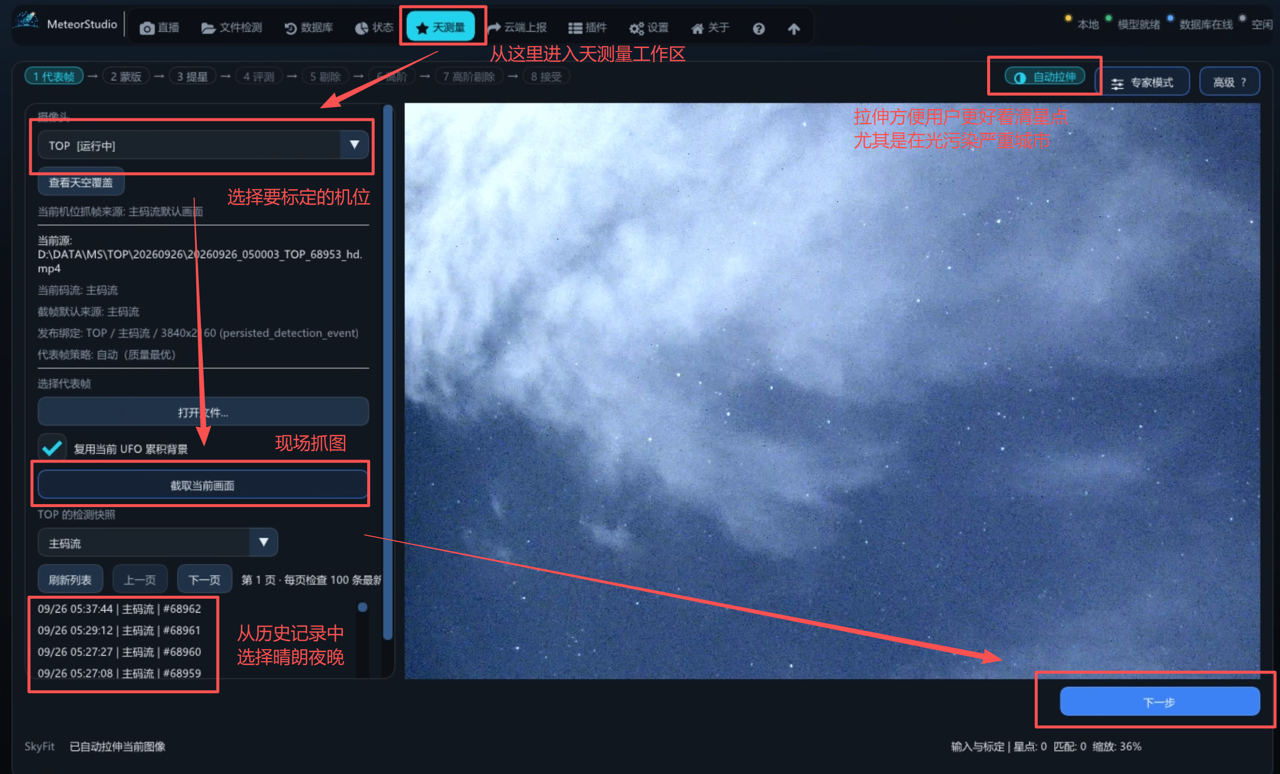The image size is (1280, 774).
Task: Click 下一页 next page button
Action: [x=204, y=579]
